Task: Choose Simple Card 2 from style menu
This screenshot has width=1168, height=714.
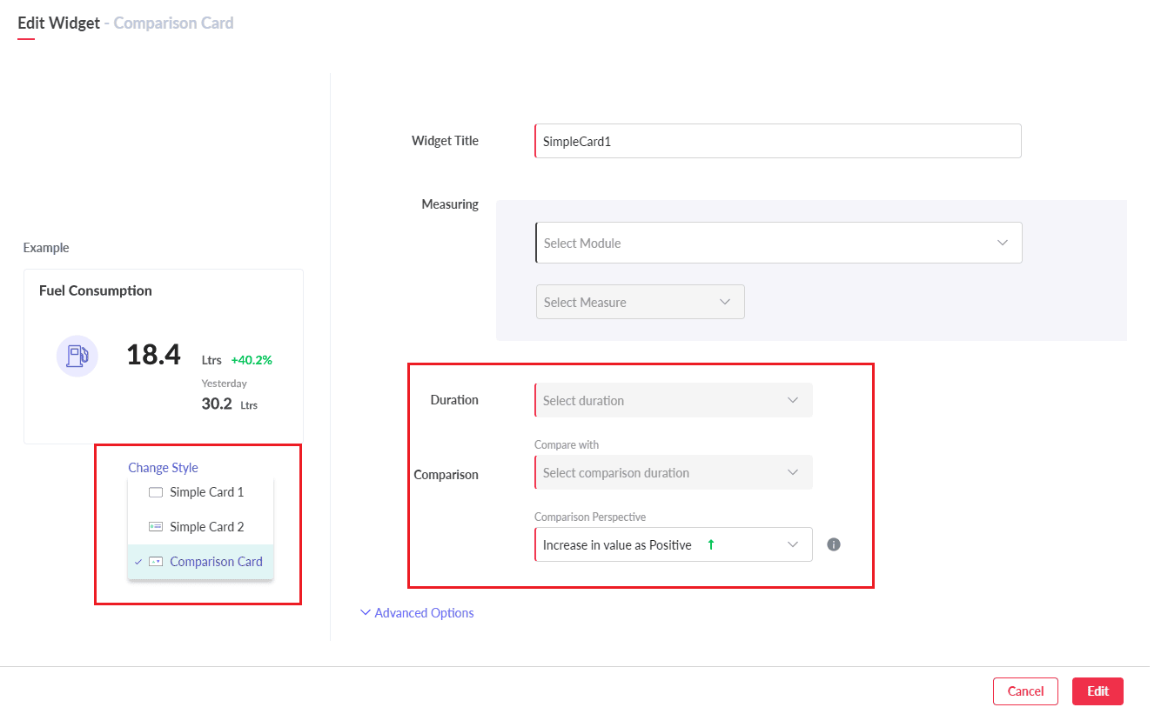Action: (206, 527)
